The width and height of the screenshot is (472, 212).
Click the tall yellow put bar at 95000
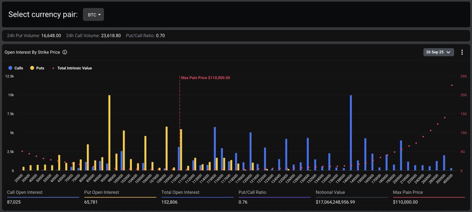109,133
